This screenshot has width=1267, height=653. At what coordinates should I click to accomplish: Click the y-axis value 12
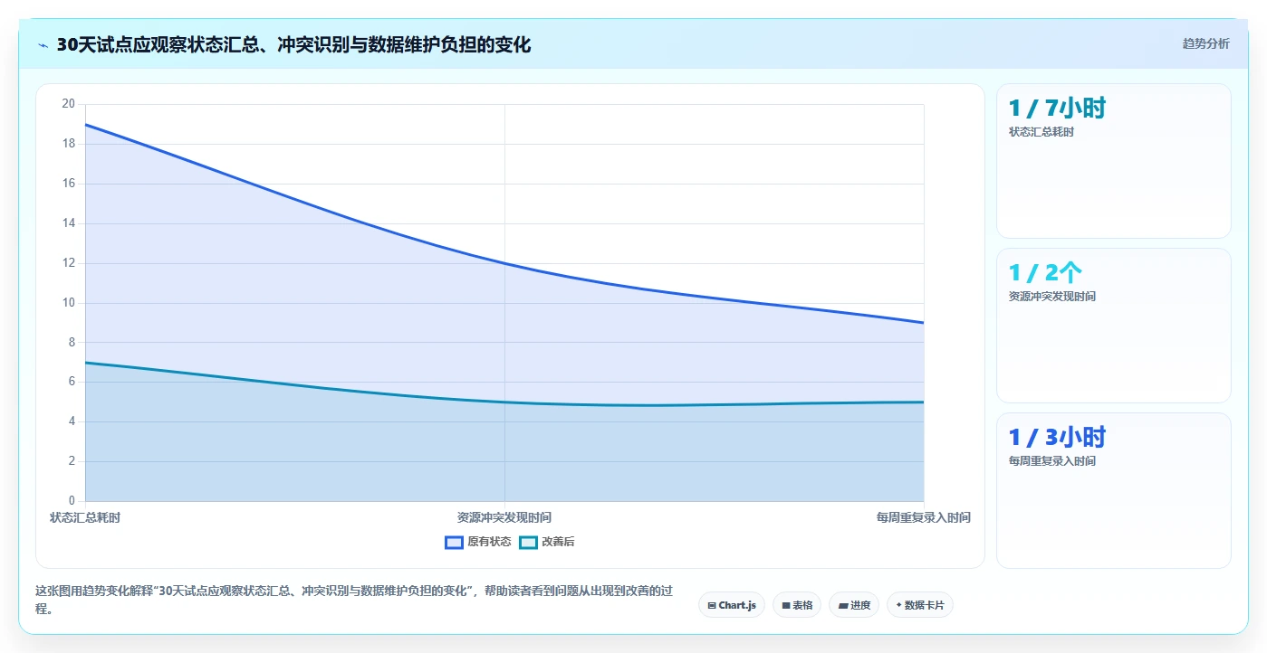tap(68, 263)
